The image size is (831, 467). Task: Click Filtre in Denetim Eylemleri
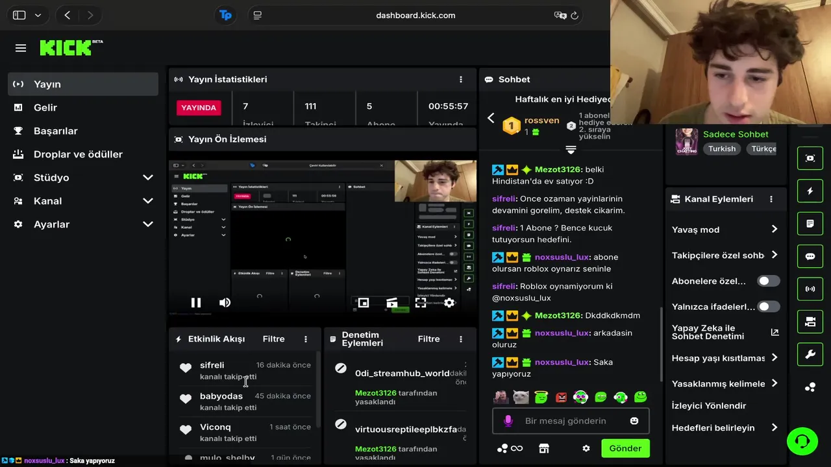tap(428, 339)
